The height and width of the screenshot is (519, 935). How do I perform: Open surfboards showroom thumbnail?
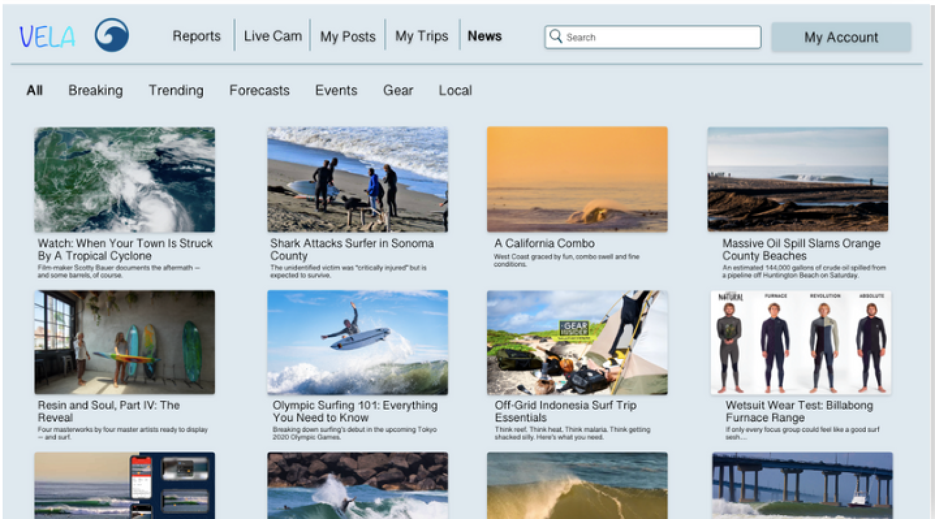(x=124, y=343)
